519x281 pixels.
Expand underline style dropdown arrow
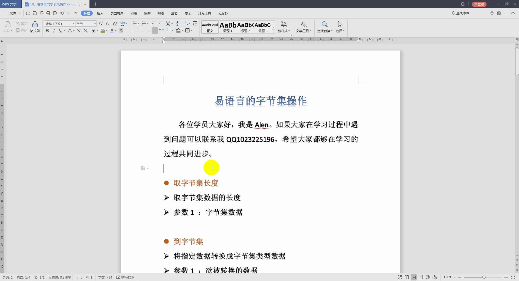coord(65,31)
